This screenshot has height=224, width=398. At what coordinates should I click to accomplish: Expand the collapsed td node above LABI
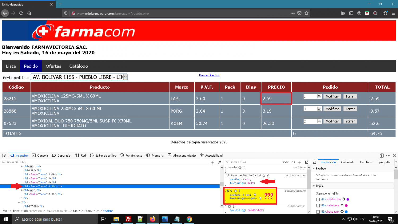[x=22, y=166]
